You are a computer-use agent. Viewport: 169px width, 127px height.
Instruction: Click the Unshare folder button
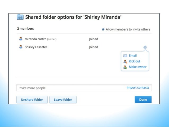(x=32, y=100)
